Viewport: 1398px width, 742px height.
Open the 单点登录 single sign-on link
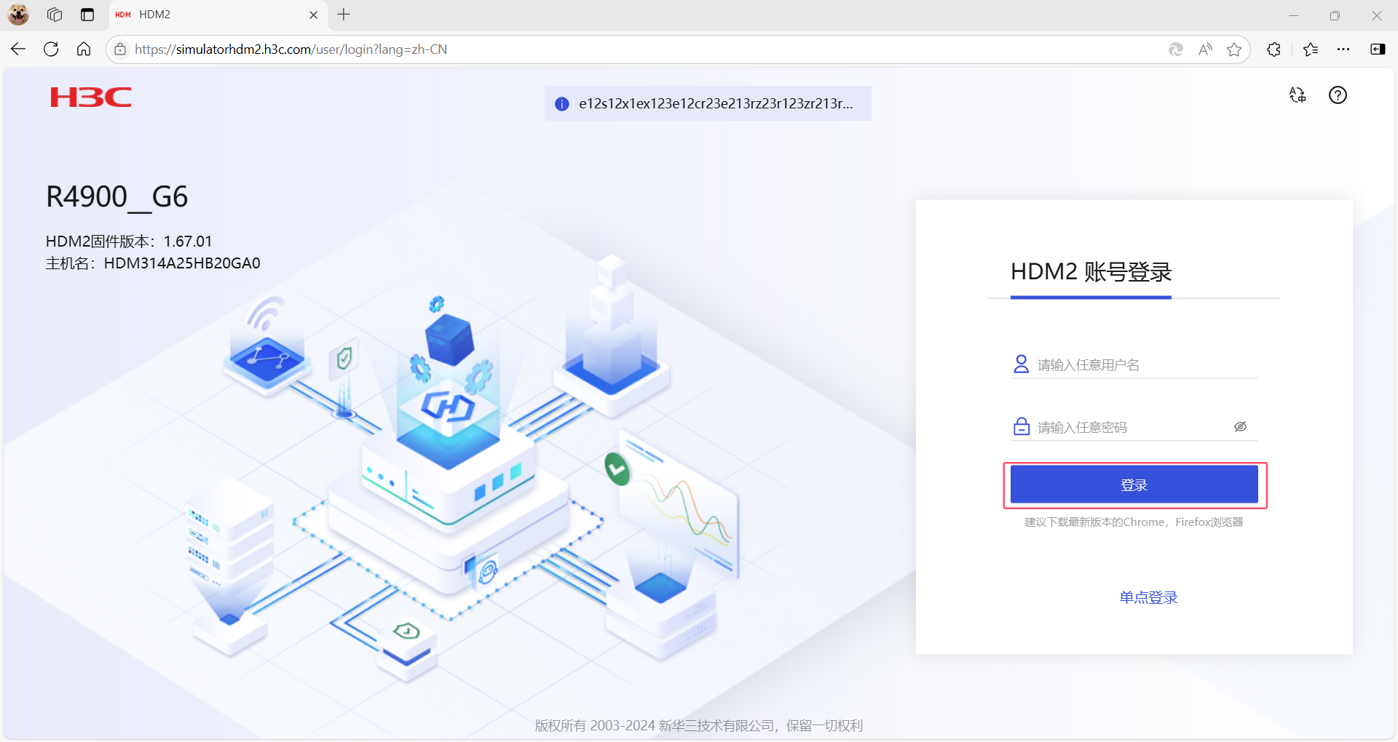tap(1148, 597)
